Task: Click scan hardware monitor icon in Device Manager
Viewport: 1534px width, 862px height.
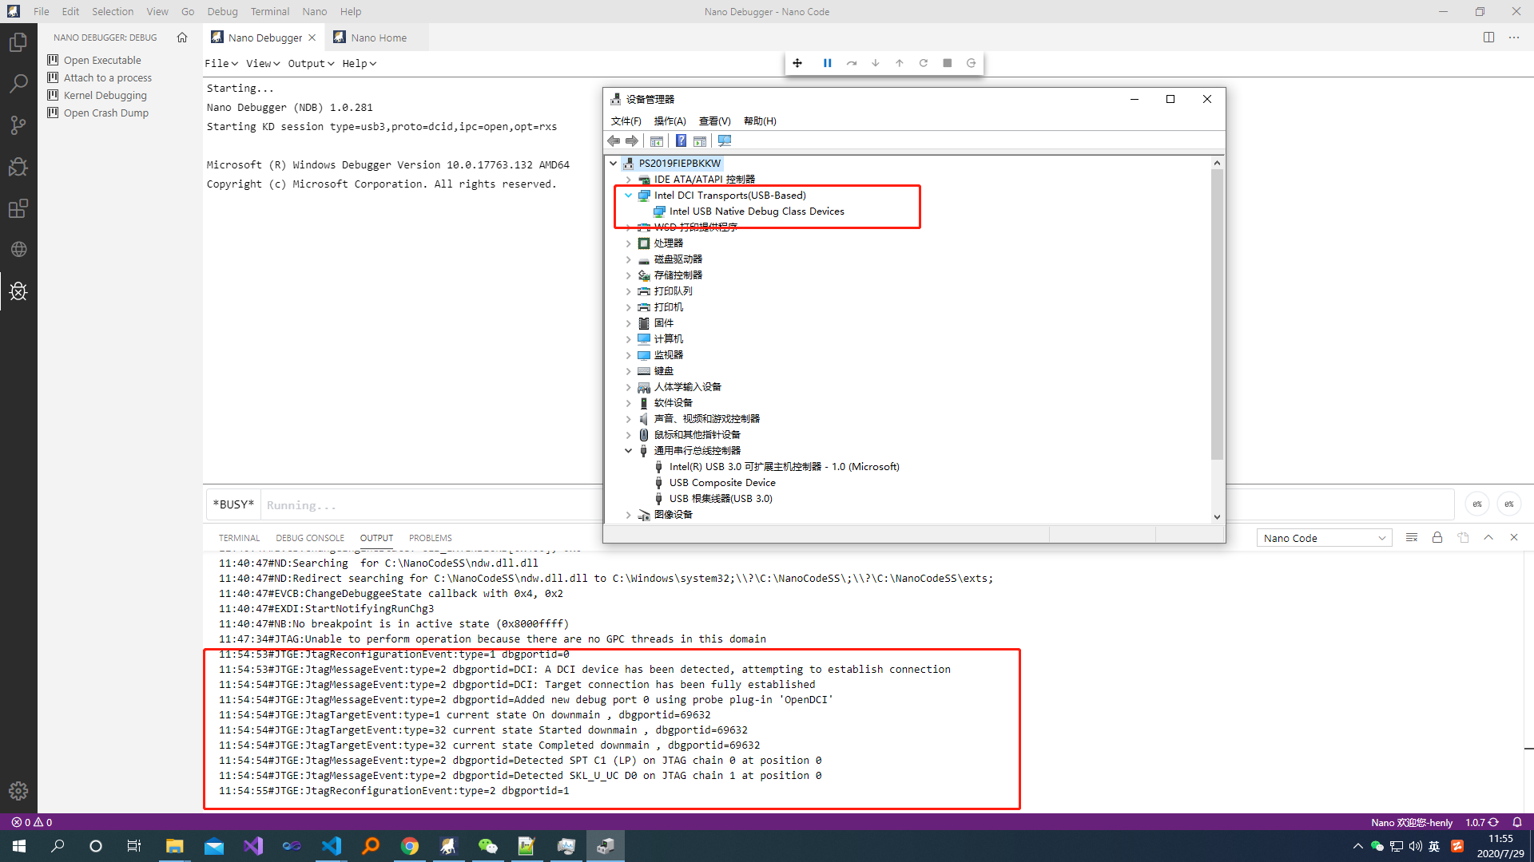Action: coord(725,141)
